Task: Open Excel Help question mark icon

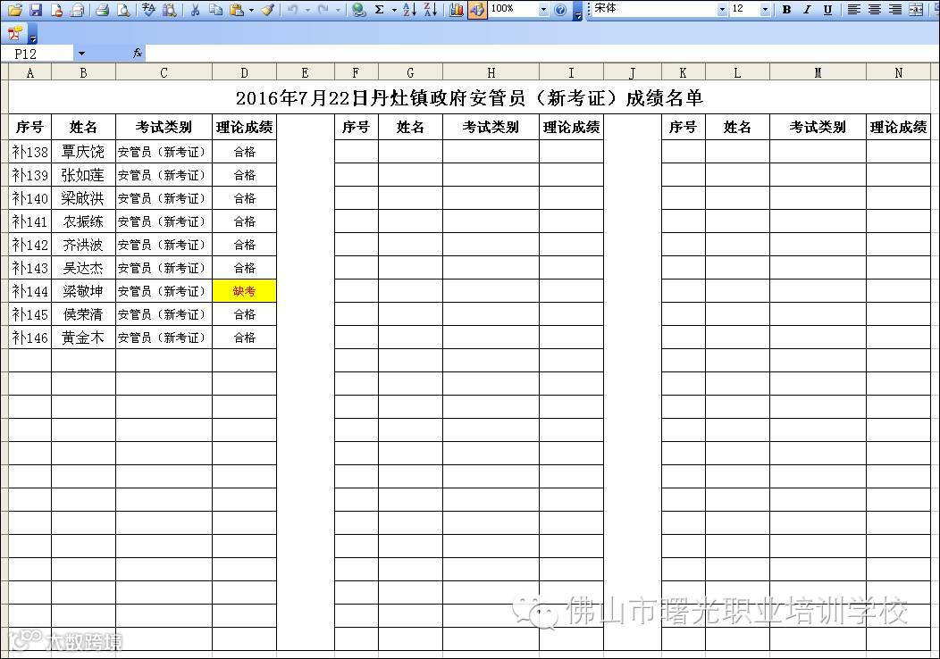Action: [560, 10]
